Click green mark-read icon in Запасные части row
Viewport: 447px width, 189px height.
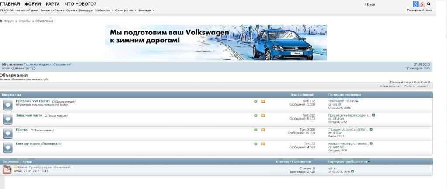point(256,116)
